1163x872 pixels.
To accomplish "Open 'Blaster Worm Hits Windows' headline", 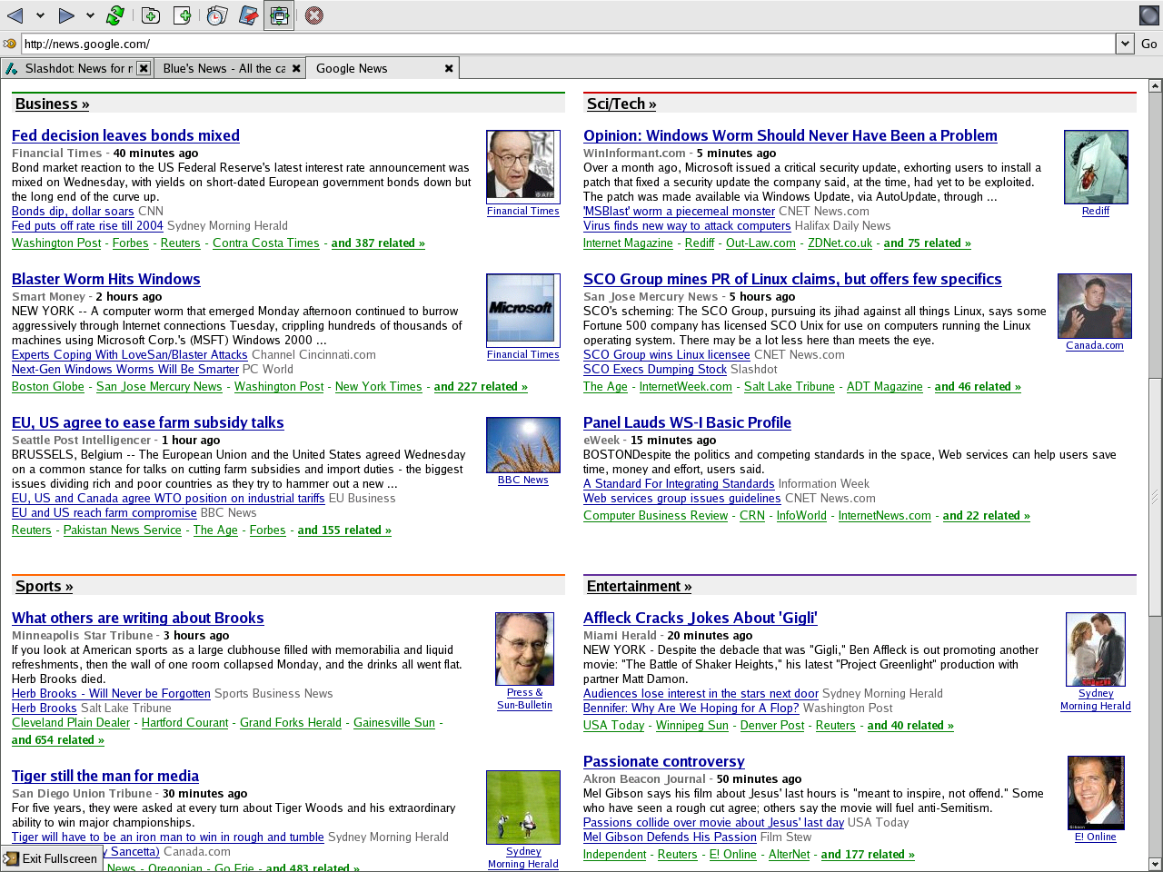I will [x=106, y=279].
